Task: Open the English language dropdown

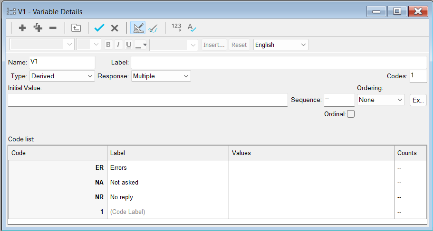Action: click(x=280, y=45)
